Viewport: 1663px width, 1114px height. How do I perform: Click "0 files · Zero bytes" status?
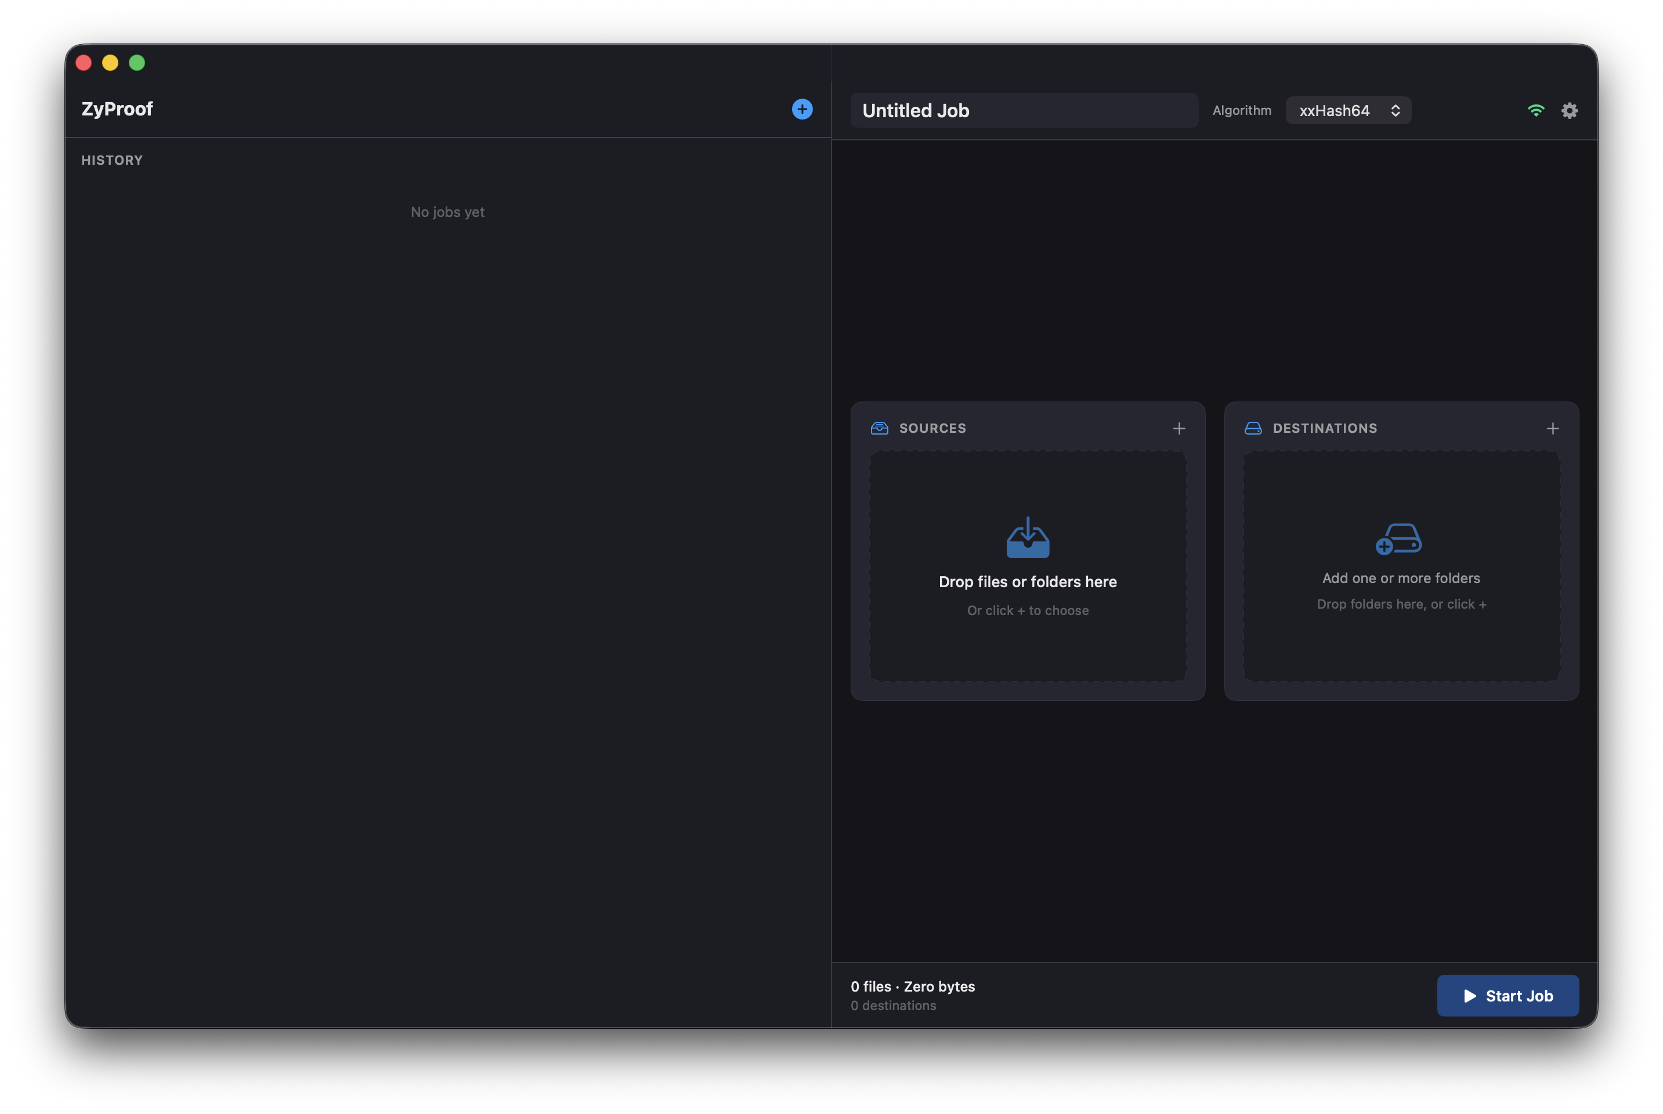(913, 986)
